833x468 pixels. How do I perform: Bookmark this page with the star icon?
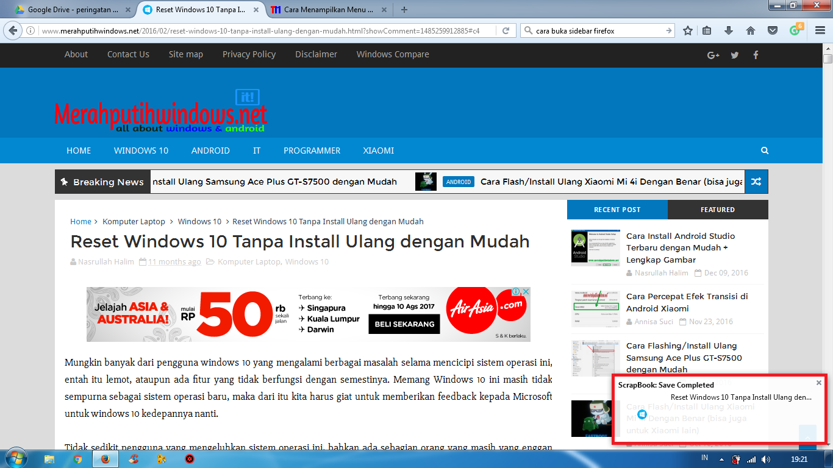688,30
